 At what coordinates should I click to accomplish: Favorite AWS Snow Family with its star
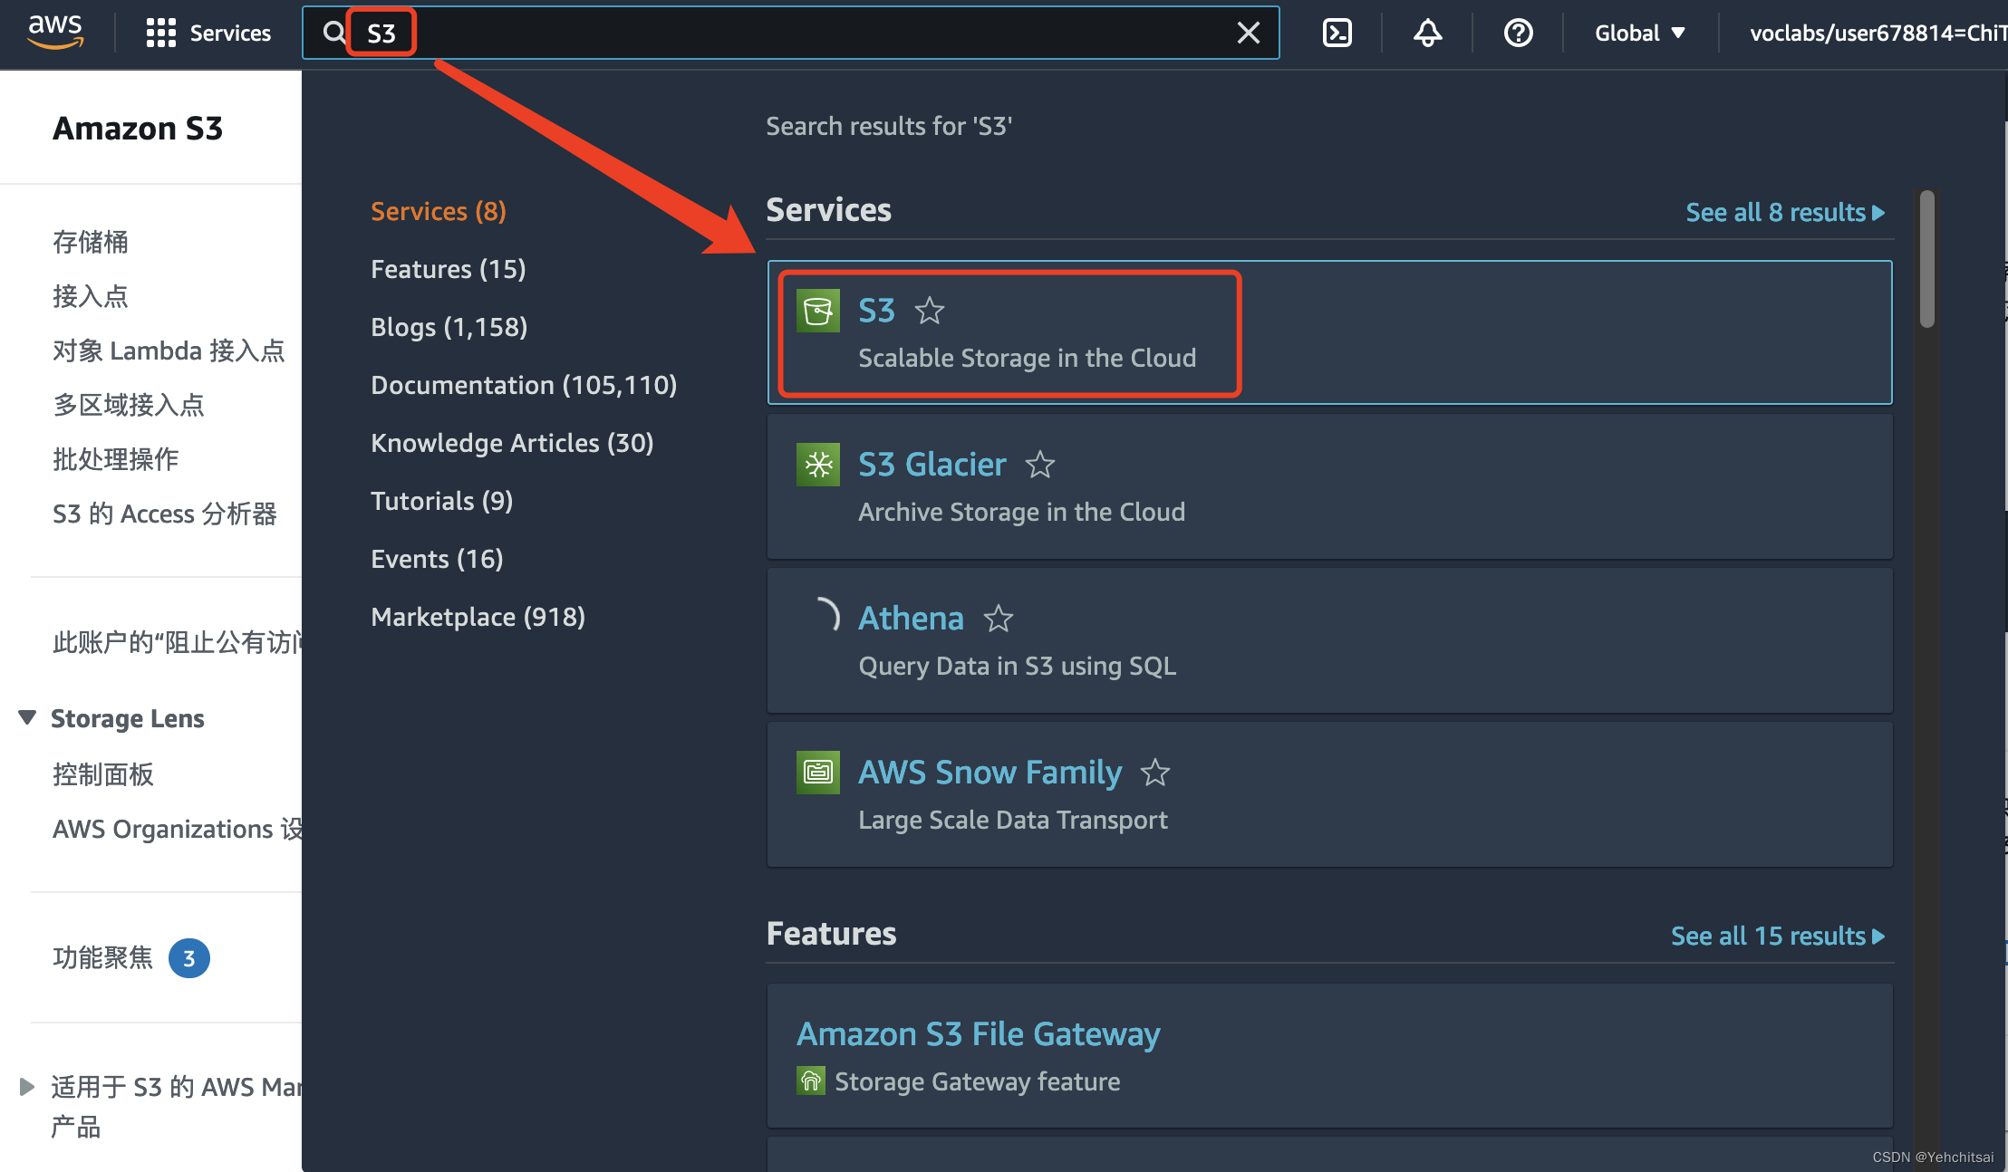pyautogui.click(x=1155, y=773)
